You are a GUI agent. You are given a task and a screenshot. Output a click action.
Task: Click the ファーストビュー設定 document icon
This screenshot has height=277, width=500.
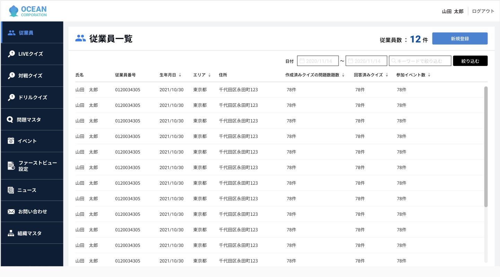[x=11, y=166]
